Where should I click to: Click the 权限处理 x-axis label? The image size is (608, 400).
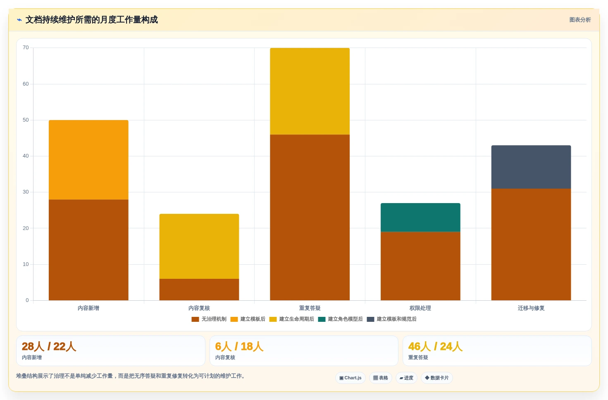tap(420, 308)
